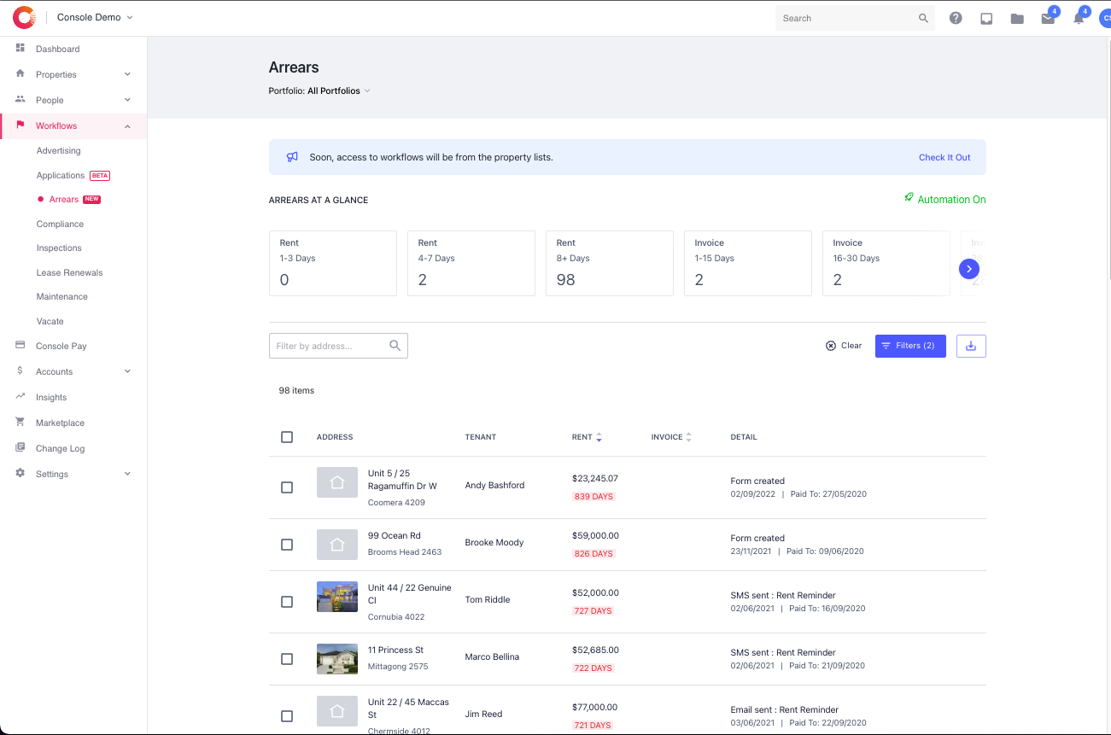Viewport: 1111px width, 735px height.
Task: Check the row for Tom Riddle
Action: (287, 601)
